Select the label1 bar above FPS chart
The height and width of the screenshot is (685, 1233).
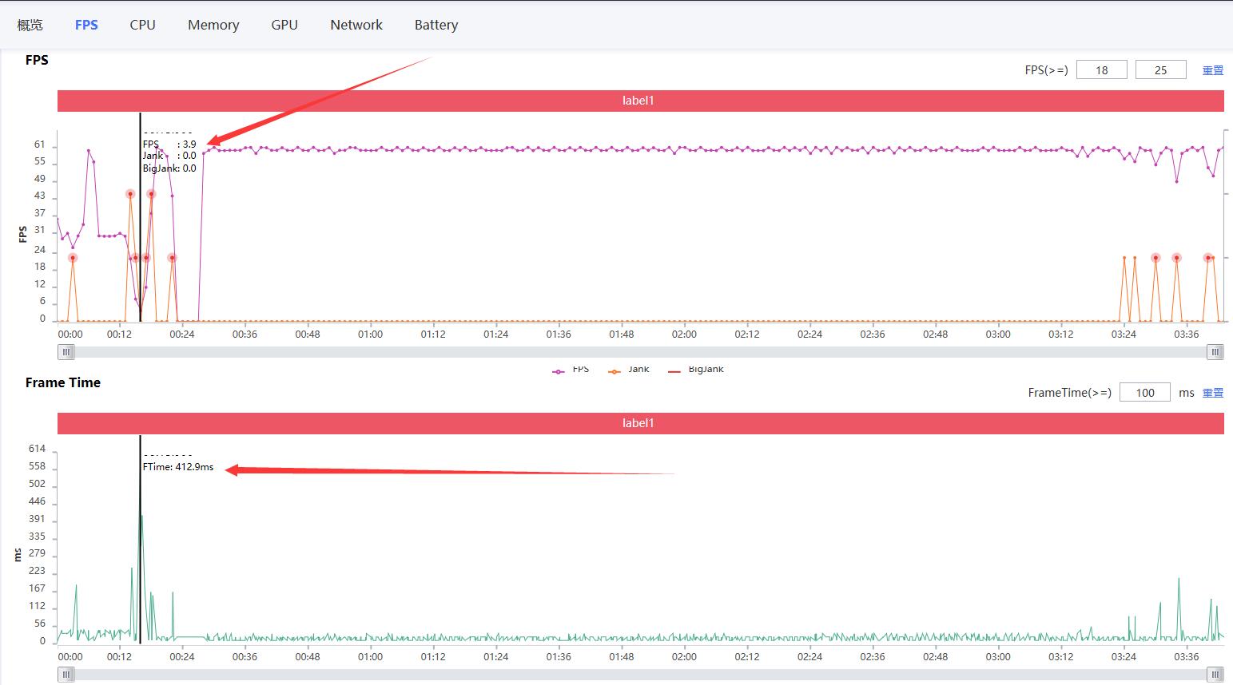coord(639,101)
